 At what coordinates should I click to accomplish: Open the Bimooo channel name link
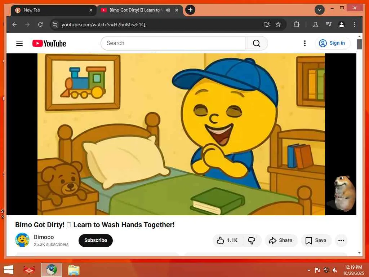coord(44,237)
